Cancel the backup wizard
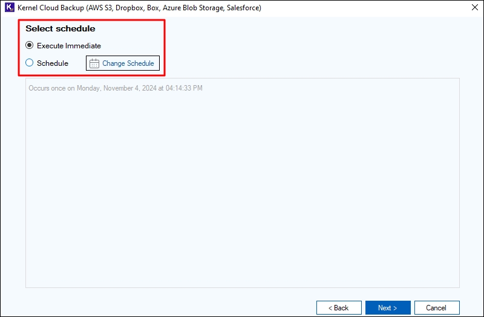Screen dimensions: 484x317 pos(437,308)
